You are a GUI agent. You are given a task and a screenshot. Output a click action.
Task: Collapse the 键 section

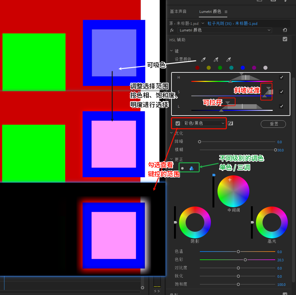pyautogui.click(x=171, y=51)
